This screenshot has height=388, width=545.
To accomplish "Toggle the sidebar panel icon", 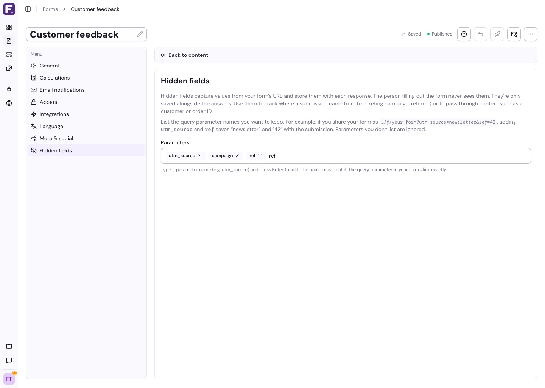I will coord(28,9).
